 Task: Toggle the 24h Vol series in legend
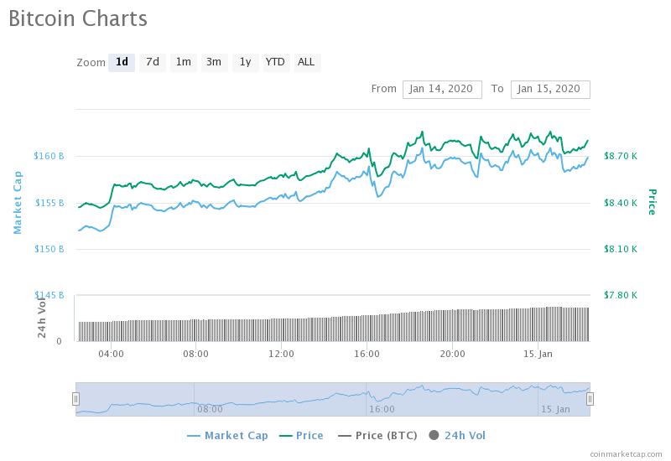click(x=457, y=436)
